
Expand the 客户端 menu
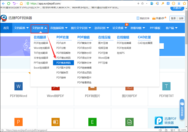click(x=172, y=28)
